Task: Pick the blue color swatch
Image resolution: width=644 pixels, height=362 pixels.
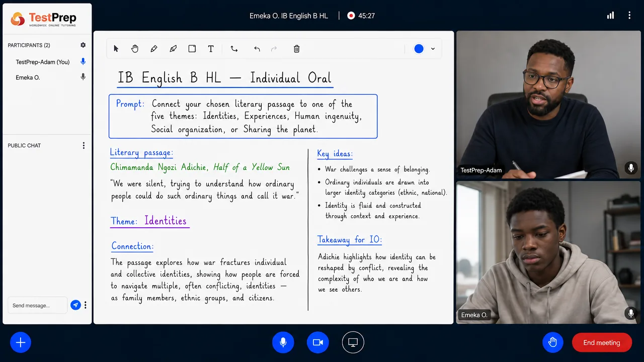Action: tap(419, 49)
